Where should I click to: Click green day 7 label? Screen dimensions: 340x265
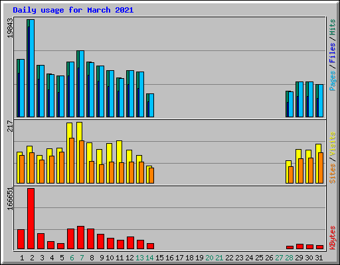tap(82, 258)
